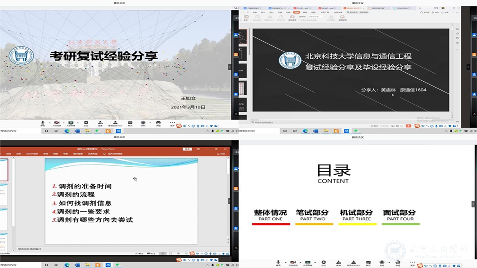Open security options in 目录 meeting toolbar
The height and width of the screenshot is (268, 477).
point(324,263)
